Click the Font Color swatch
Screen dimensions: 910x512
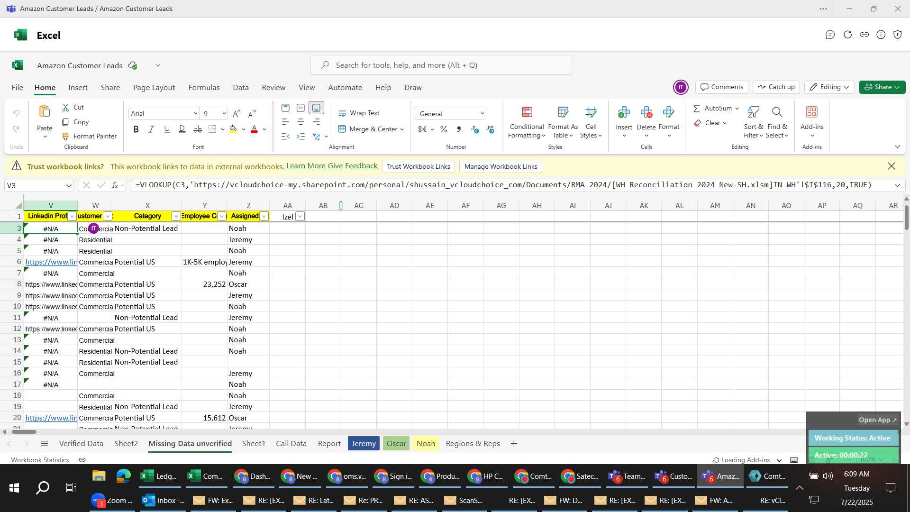click(254, 129)
